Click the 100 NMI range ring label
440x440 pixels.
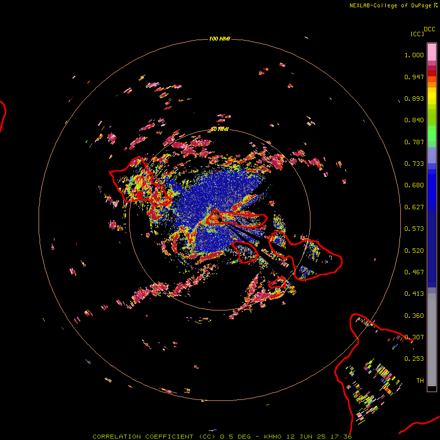[x=220, y=39]
